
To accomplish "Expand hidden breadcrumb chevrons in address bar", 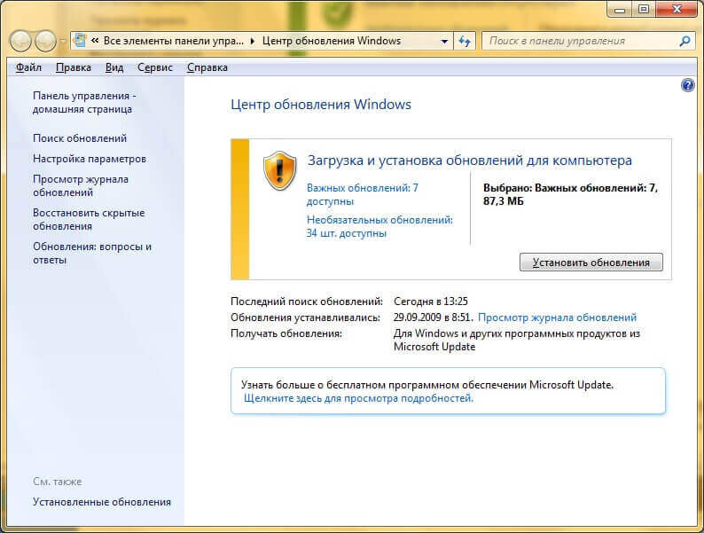I will click(x=95, y=41).
